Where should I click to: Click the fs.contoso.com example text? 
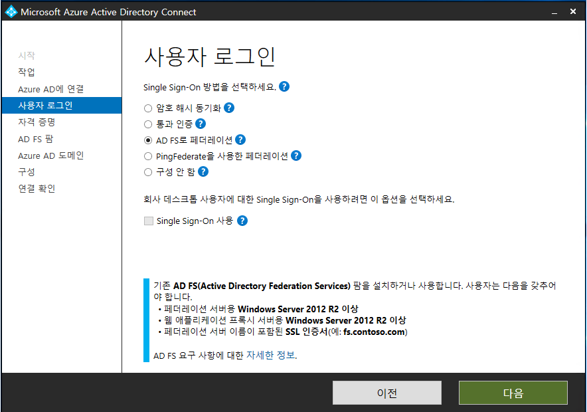[374, 332]
